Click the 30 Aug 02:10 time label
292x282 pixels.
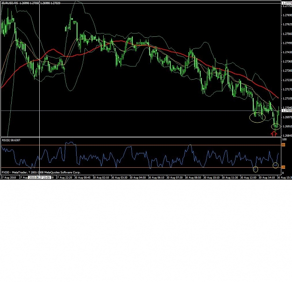(101, 178)
